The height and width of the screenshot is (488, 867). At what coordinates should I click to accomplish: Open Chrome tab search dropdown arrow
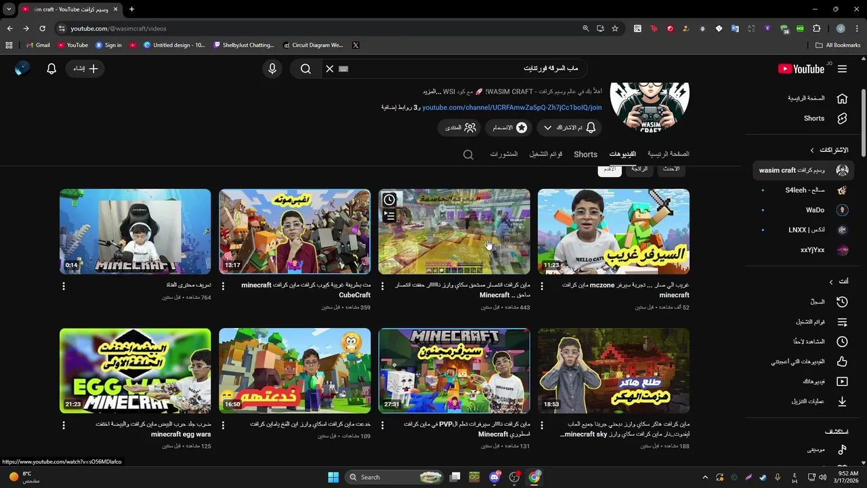(x=9, y=9)
